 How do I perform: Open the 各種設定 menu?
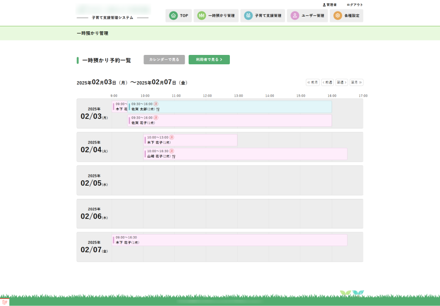tap(347, 15)
